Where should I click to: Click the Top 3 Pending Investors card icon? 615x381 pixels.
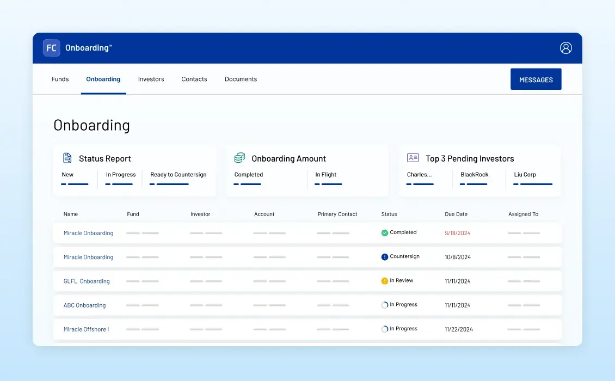pyautogui.click(x=413, y=158)
